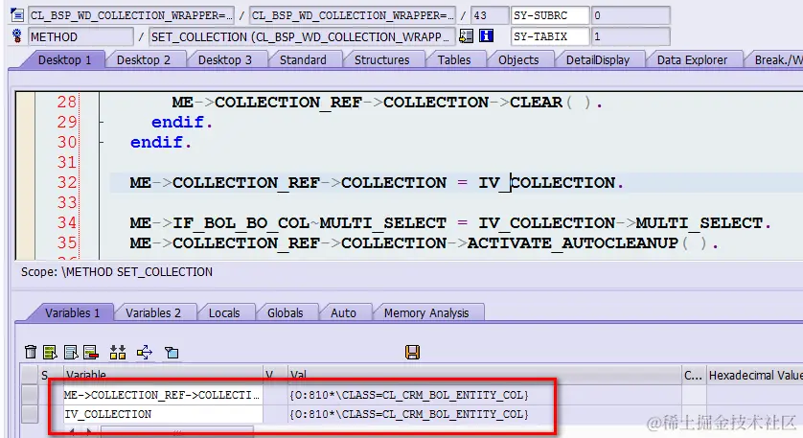The width and height of the screenshot is (803, 438).
Task: Click the second CL_BSP_WD_COLLECTION_WRAPPER include field
Action: pyautogui.click(x=353, y=15)
